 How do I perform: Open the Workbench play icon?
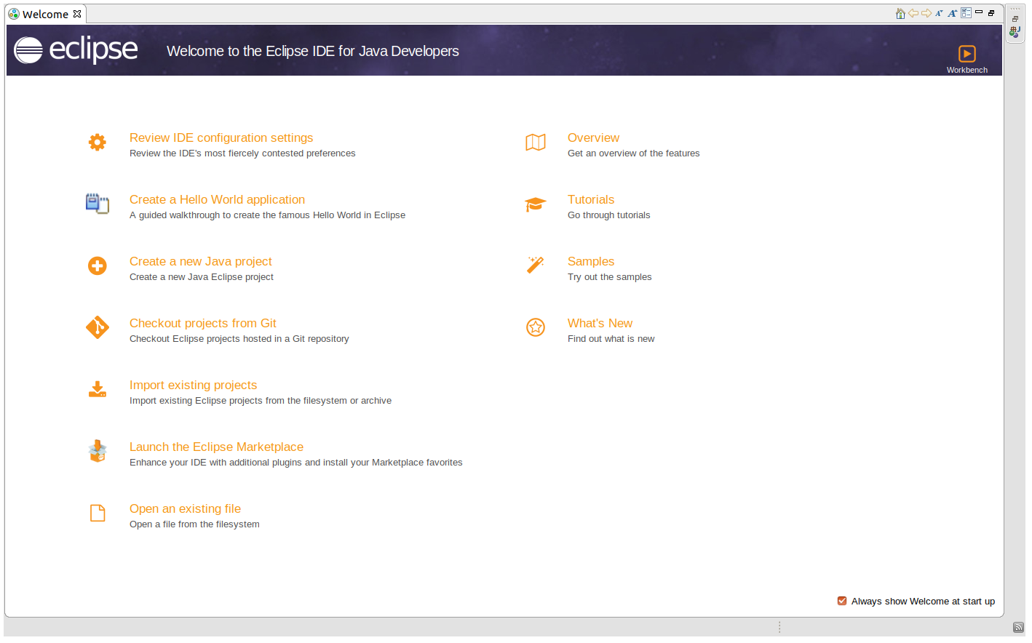point(967,54)
